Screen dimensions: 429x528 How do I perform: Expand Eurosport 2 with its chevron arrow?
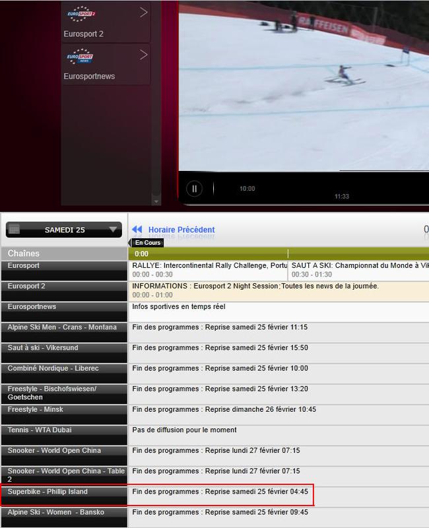pos(144,13)
